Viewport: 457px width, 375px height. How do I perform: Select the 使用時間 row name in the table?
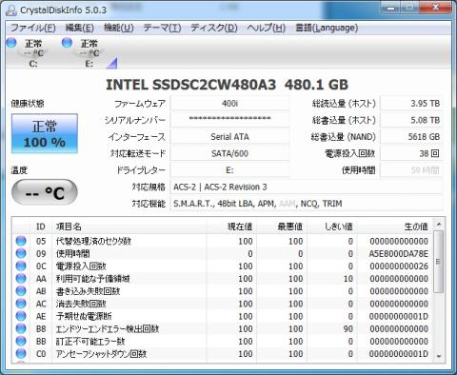[x=73, y=253]
